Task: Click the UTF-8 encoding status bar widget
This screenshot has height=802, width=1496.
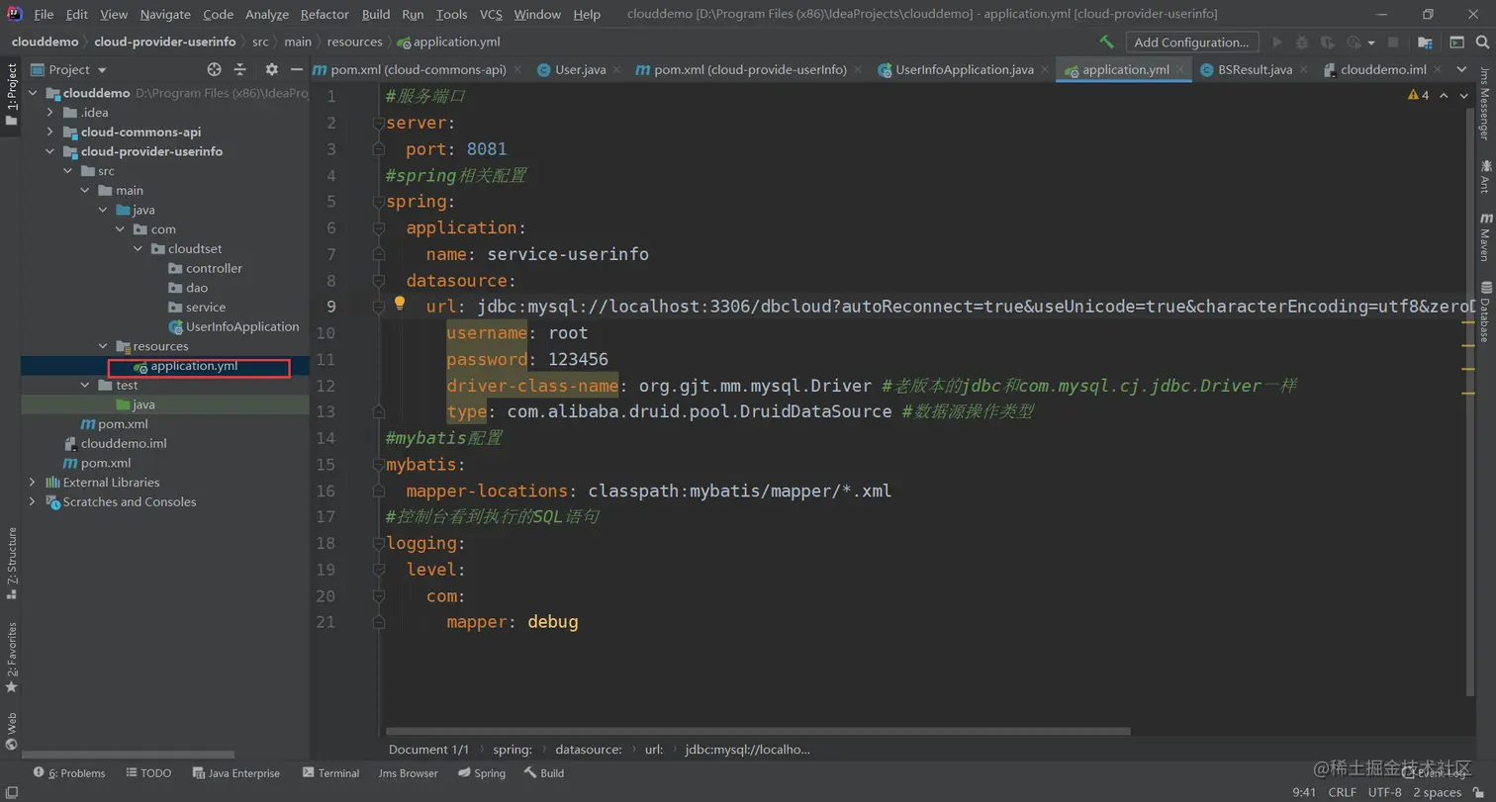Action: point(1384,792)
